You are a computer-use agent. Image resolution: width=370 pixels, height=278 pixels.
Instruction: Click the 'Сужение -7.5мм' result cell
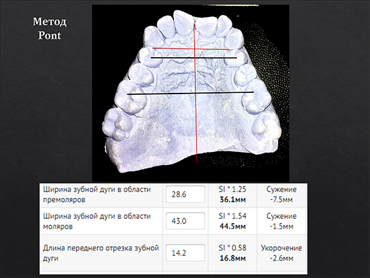point(282,194)
